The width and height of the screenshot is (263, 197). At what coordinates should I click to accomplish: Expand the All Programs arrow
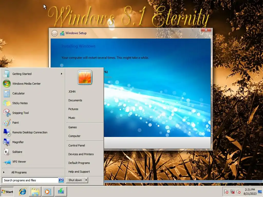tap(4, 172)
